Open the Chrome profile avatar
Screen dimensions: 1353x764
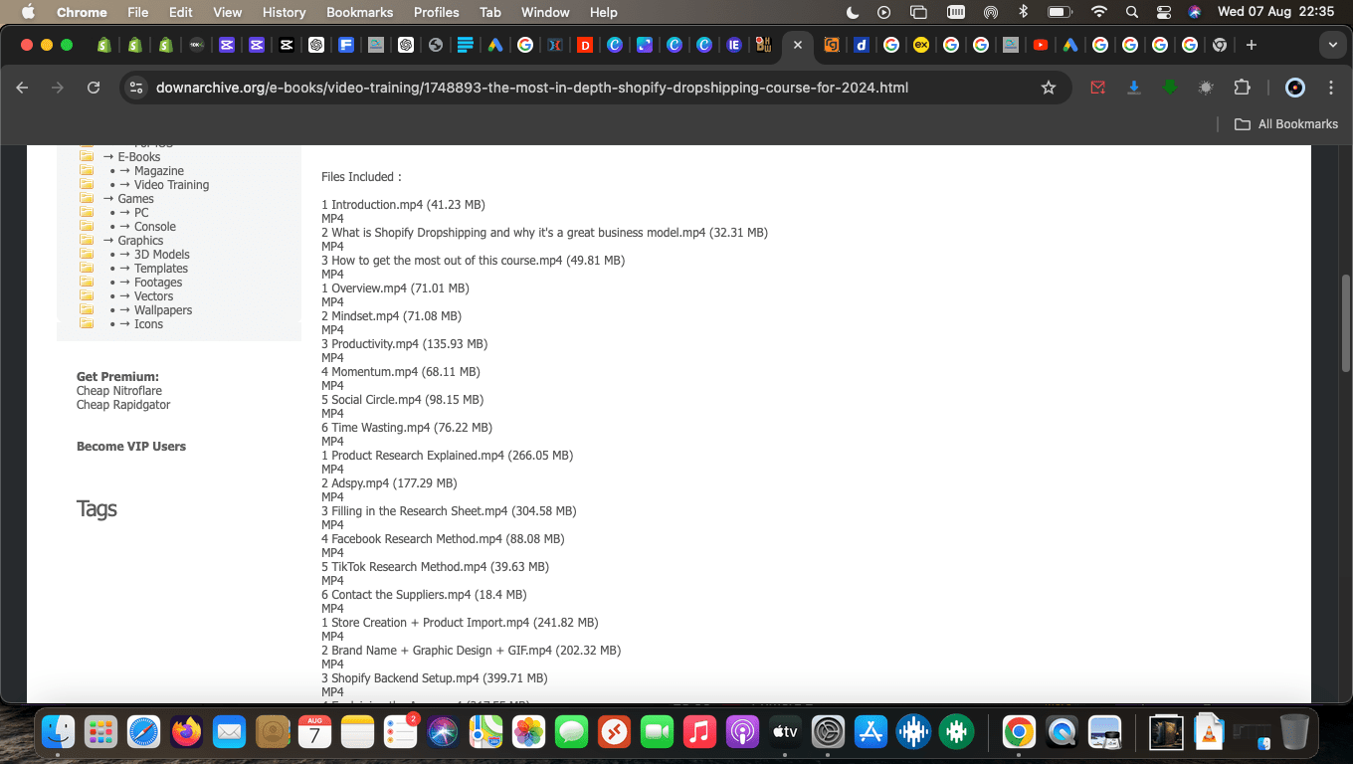coord(1294,88)
